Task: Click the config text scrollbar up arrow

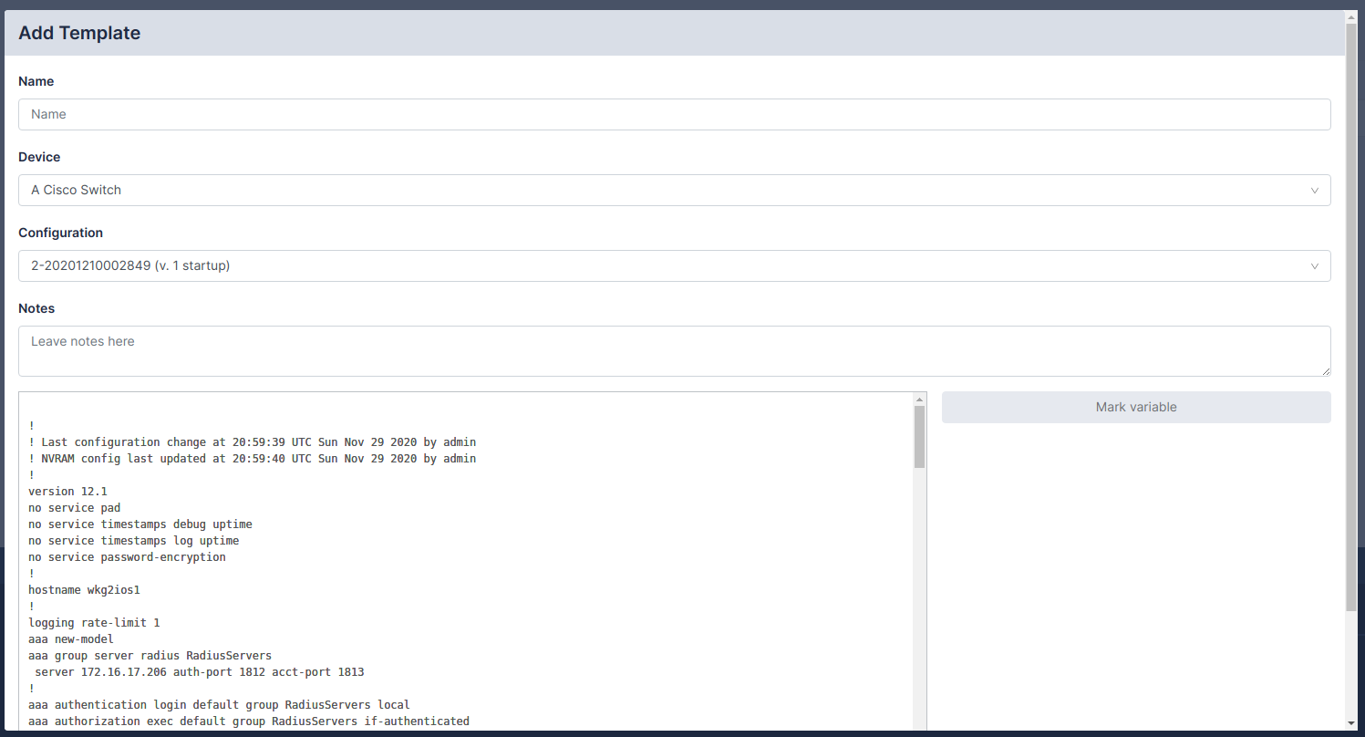Action: (x=919, y=400)
